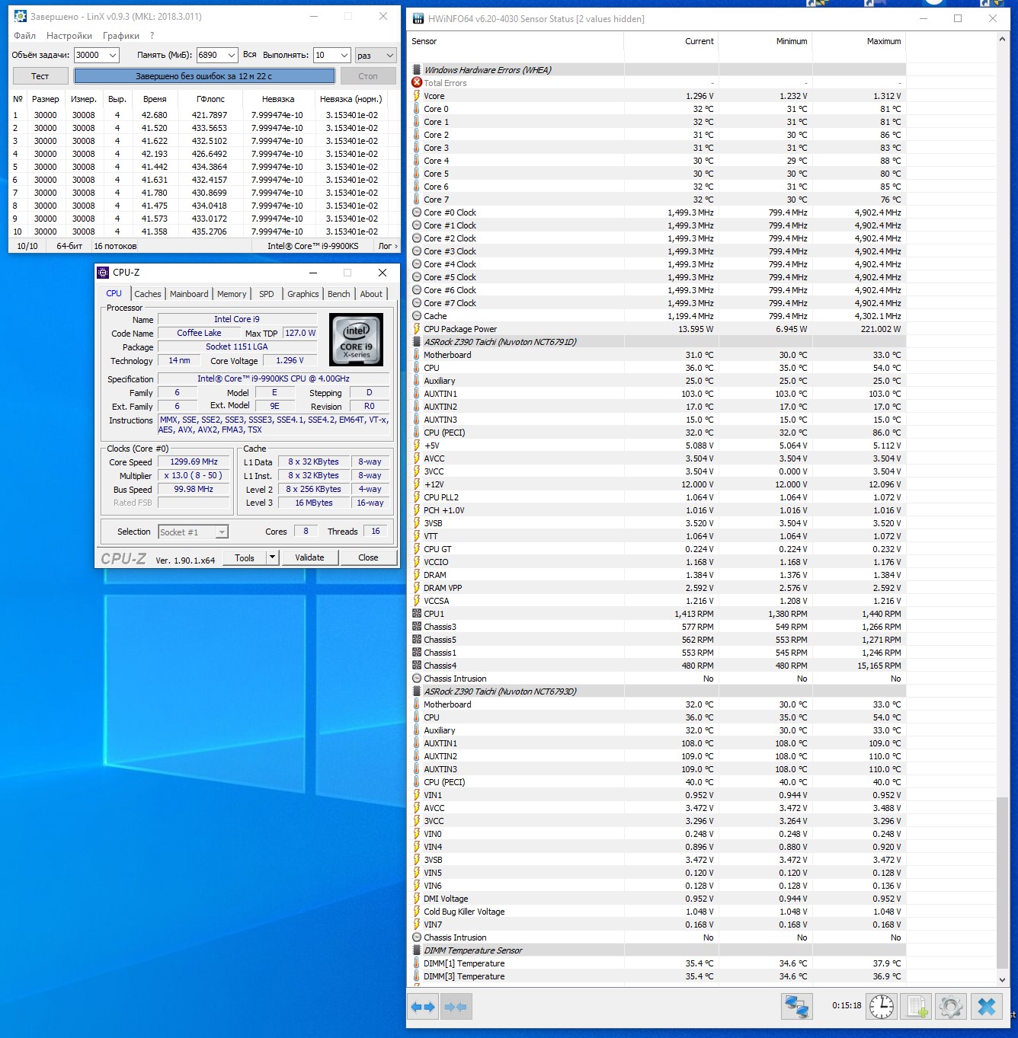Expand the Память (МиБ) combo box
This screenshot has width=1018, height=1038.
(x=232, y=55)
